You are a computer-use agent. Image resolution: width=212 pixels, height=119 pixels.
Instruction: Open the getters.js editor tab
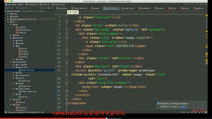199,8
